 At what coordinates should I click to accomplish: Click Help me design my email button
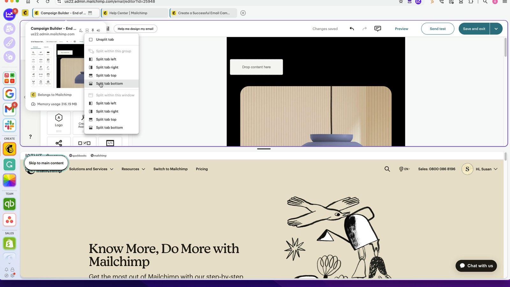click(135, 29)
